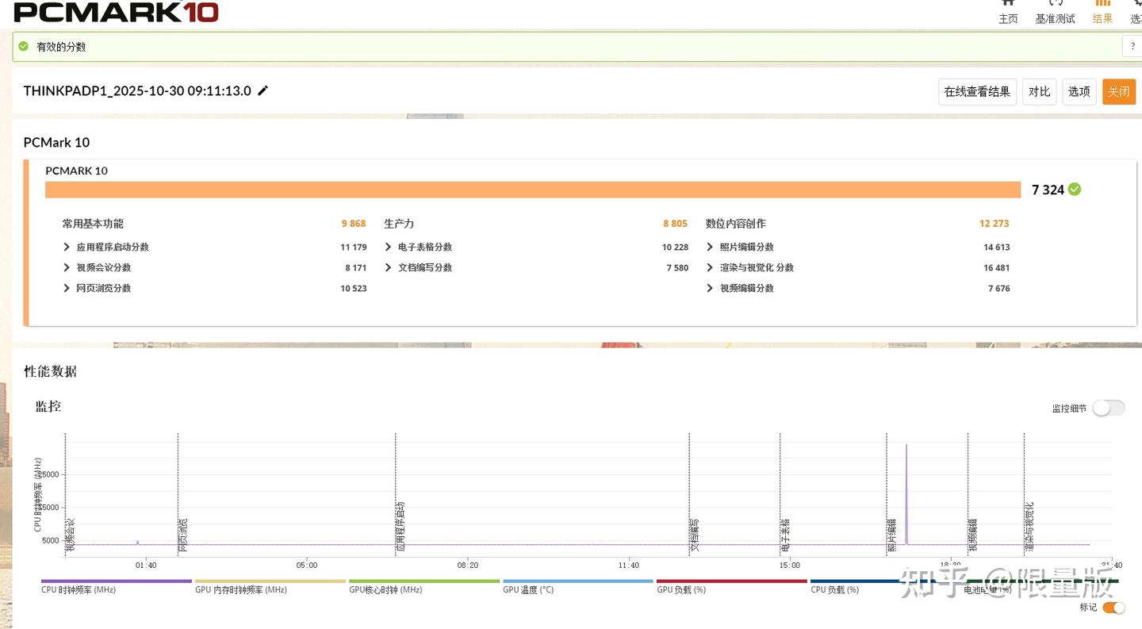
Task: Open help with the question mark button
Action: click(1132, 47)
